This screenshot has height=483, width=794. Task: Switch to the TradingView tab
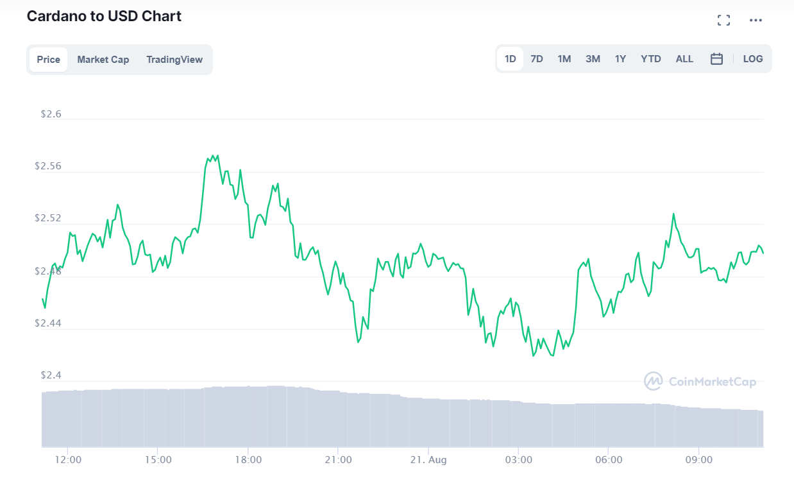pos(174,59)
